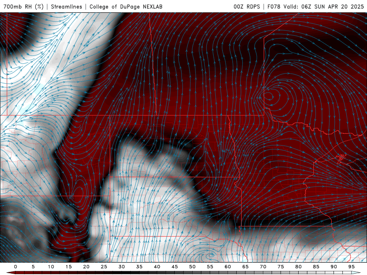Click the color scale label "70"
The height and width of the screenshot is (275, 367).
pos(263,267)
